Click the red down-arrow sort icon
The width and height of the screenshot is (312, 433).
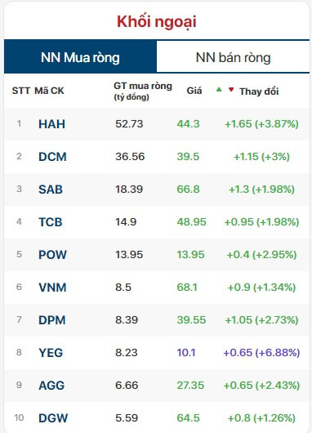pyautogui.click(x=231, y=90)
